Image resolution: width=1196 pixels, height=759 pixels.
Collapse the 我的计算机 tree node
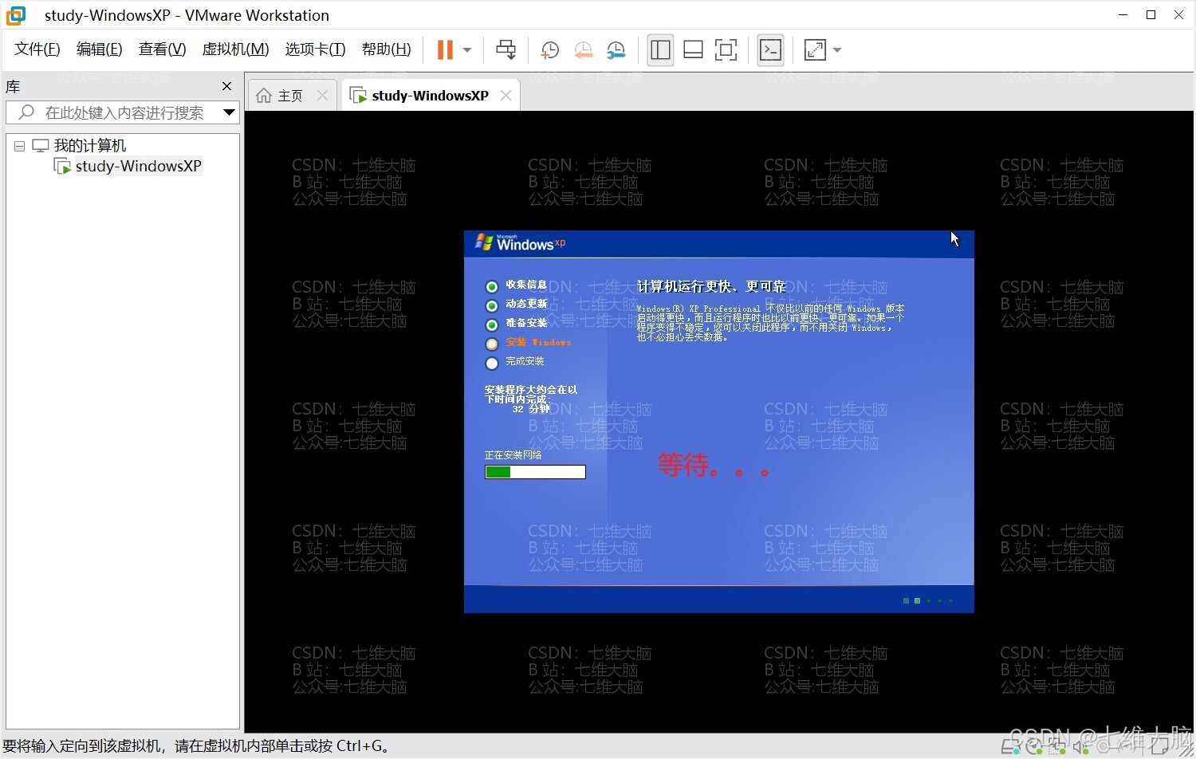[20, 146]
